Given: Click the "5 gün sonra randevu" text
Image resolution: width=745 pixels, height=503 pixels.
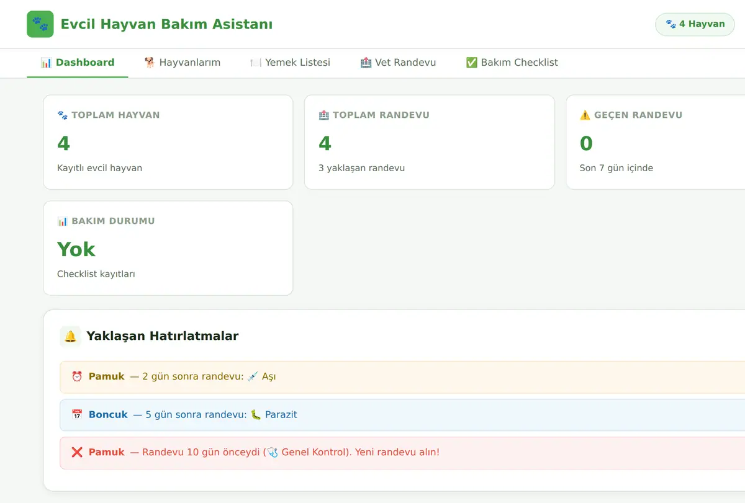Looking at the screenshot, I should (x=195, y=414).
